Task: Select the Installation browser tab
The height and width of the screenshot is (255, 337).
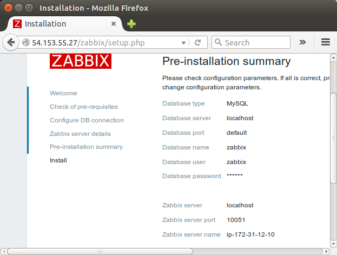Action: pyautogui.click(x=64, y=24)
